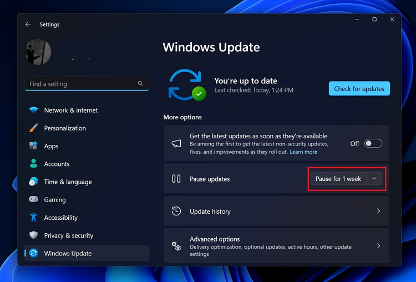Click the Last checked: Today, 1:24 PM text
The image size is (416, 282).
[254, 90]
